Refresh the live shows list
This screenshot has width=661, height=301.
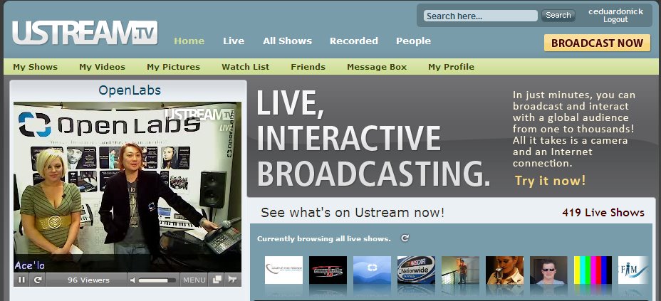pos(405,238)
